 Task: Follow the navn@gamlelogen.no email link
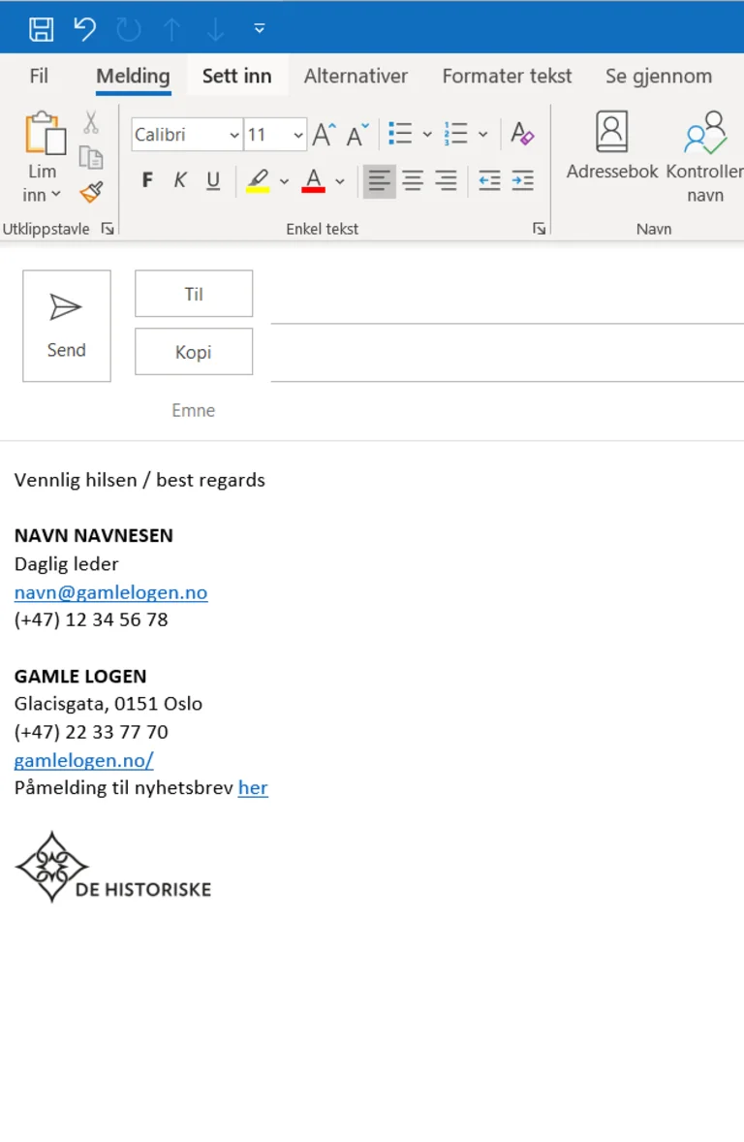[x=110, y=592]
